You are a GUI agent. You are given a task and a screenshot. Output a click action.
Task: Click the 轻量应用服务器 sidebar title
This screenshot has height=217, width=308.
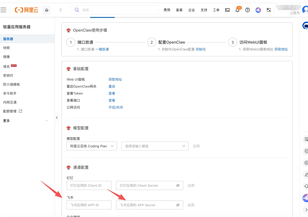point(17,27)
